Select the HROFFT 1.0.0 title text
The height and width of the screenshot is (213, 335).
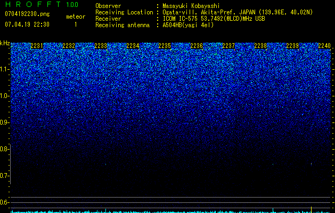42,4
